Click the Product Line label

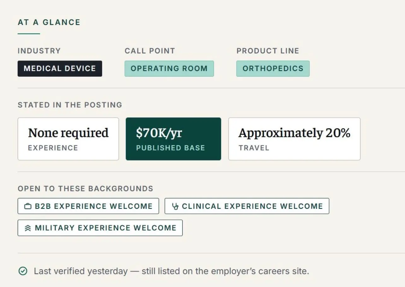(268, 51)
